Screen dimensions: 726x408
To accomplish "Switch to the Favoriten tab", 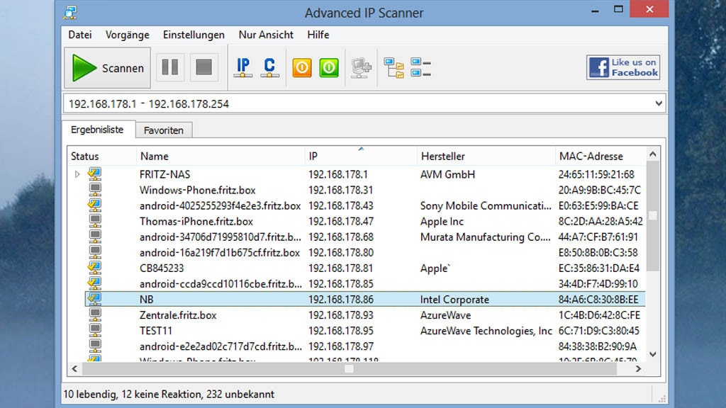I will pyautogui.click(x=164, y=130).
